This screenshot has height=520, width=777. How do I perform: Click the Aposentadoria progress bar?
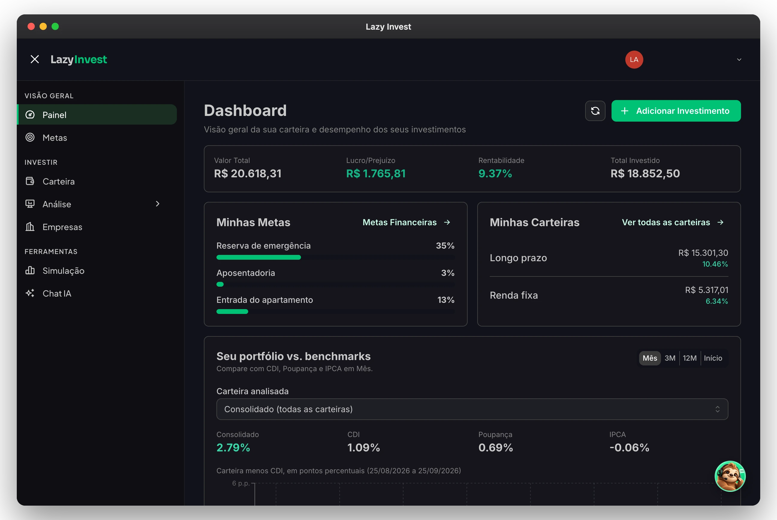(335, 284)
